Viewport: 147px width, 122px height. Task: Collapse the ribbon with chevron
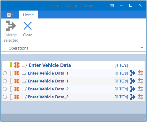coord(142,47)
